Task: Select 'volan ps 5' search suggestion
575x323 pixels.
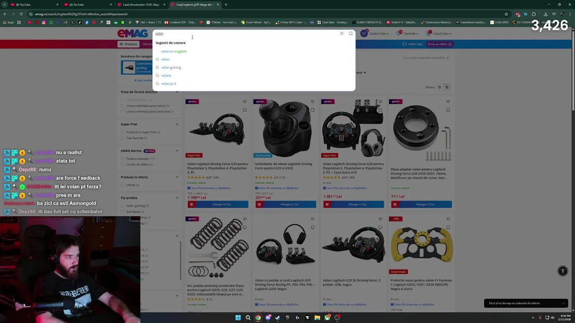Action: [168, 83]
